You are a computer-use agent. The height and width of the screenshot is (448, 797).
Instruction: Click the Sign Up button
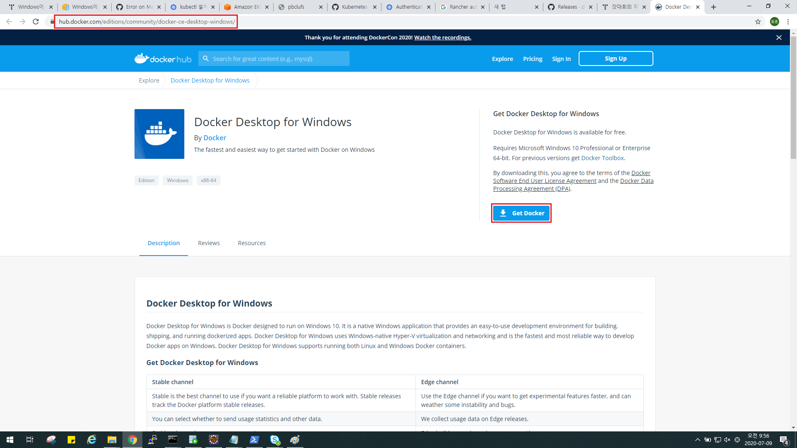pyautogui.click(x=616, y=58)
